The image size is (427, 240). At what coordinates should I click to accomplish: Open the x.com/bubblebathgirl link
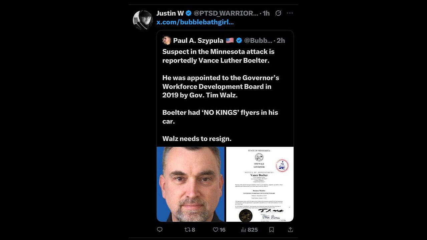pyautogui.click(x=195, y=22)
